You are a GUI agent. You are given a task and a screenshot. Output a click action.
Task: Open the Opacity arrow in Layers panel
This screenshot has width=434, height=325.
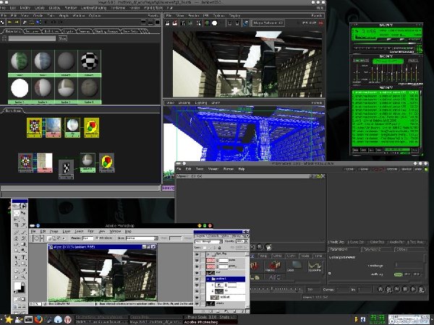(x=246, y=241)
